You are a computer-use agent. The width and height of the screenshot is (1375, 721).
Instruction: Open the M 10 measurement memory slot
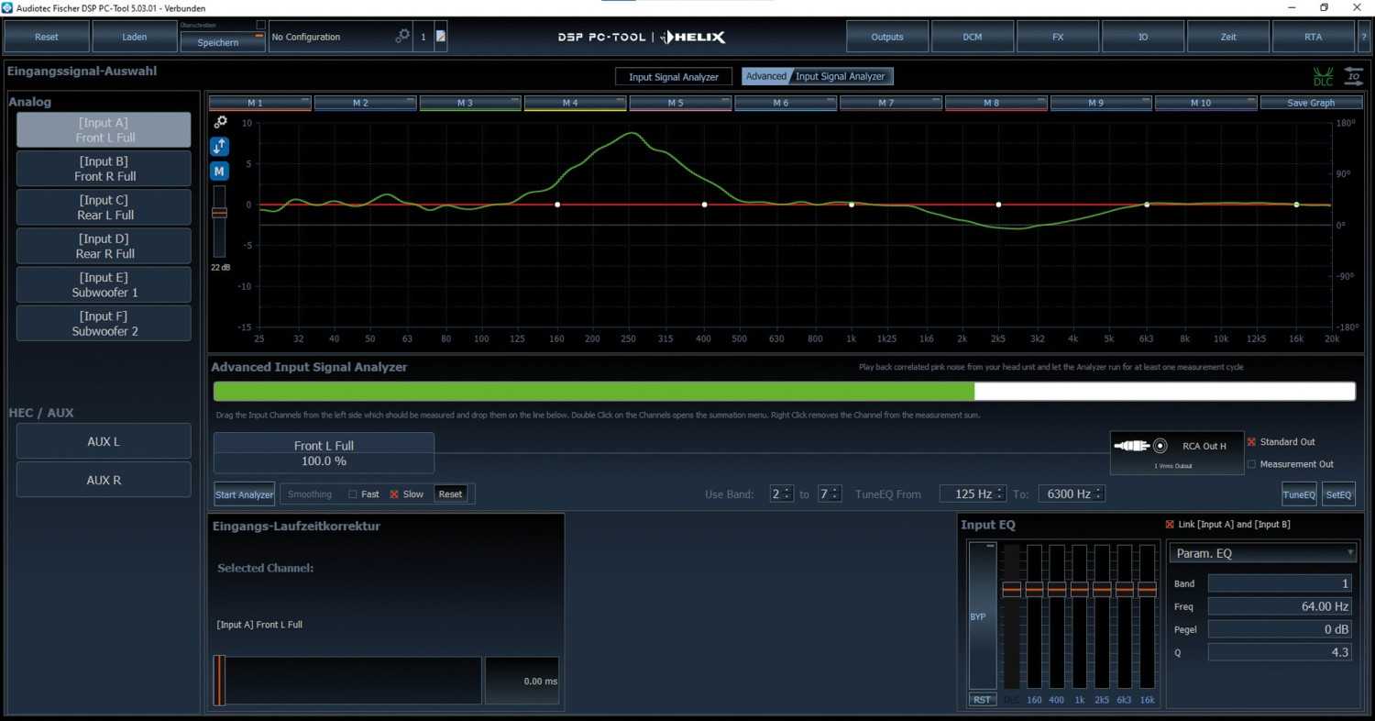pyautogui.click(x=1205, y=103)
